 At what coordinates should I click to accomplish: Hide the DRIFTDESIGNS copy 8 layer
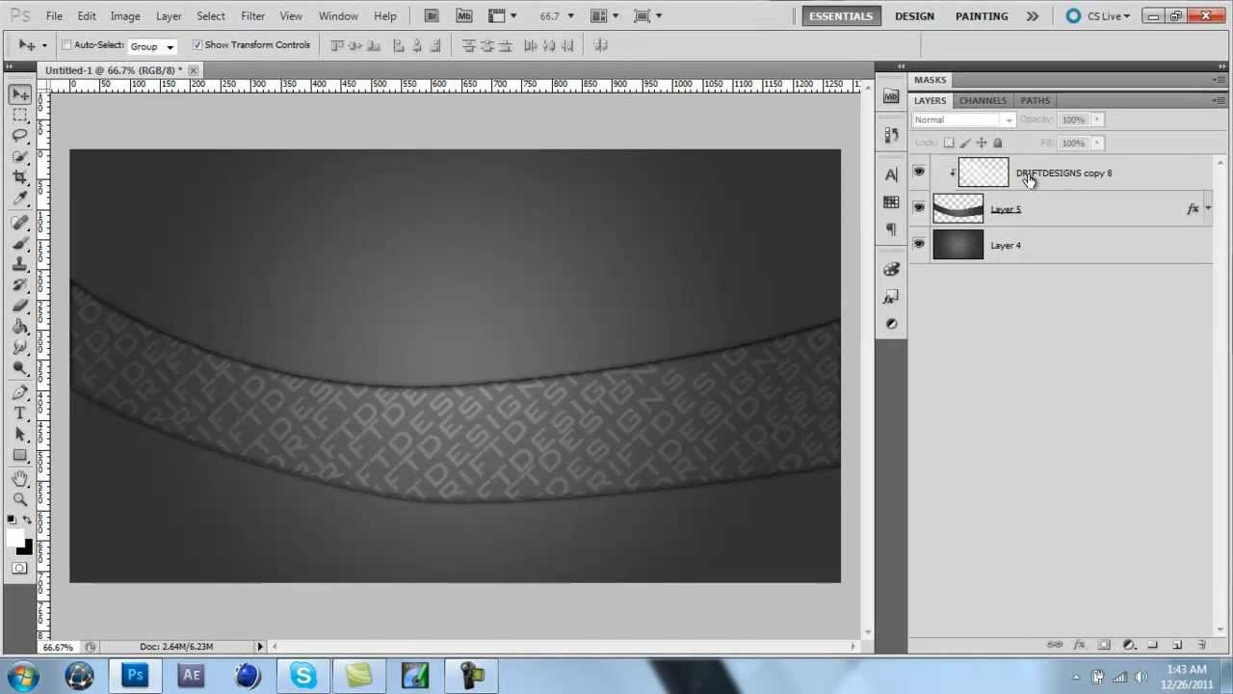pos(919,173)
